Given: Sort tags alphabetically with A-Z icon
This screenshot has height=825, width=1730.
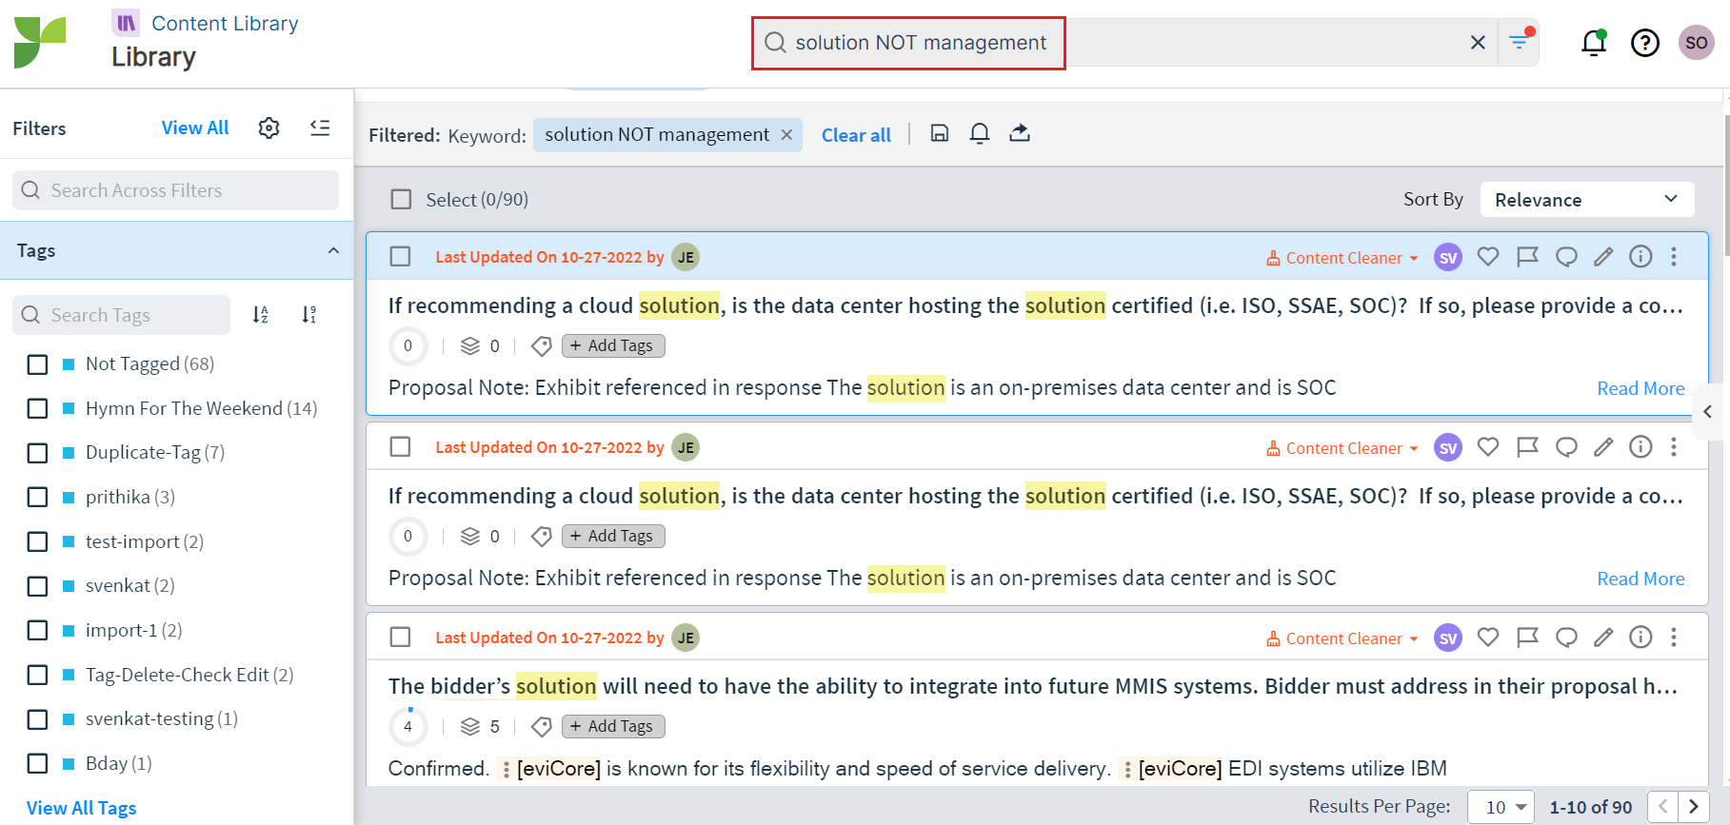Looking at the screenshot, I should coord(260,315).
